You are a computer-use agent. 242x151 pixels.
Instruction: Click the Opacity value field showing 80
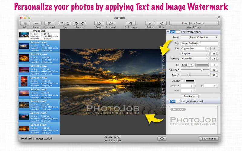pyautogui.click(x=213, y=70)
